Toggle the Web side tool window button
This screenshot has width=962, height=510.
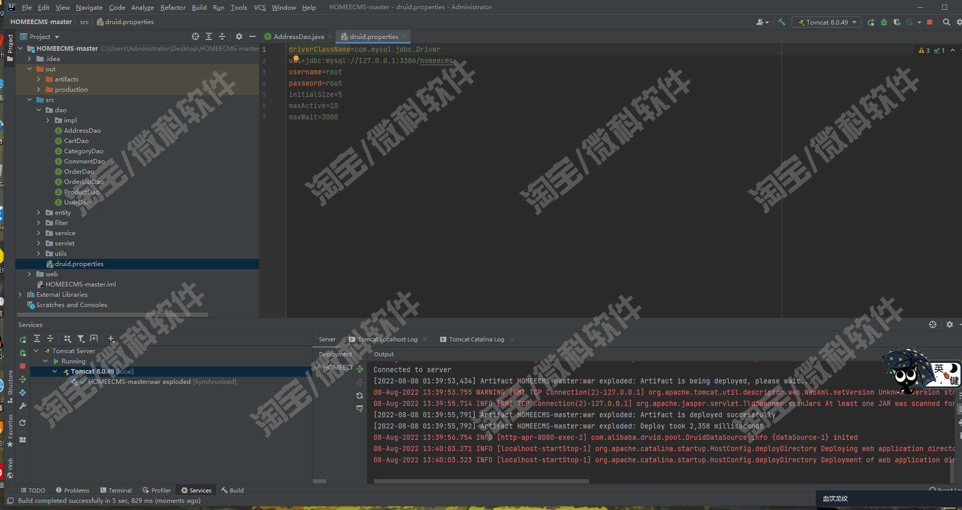tap(10, 468)
